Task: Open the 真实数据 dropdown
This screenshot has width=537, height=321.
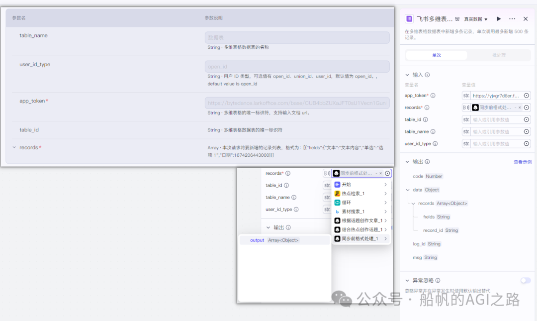Action: (x=476, y=19)
